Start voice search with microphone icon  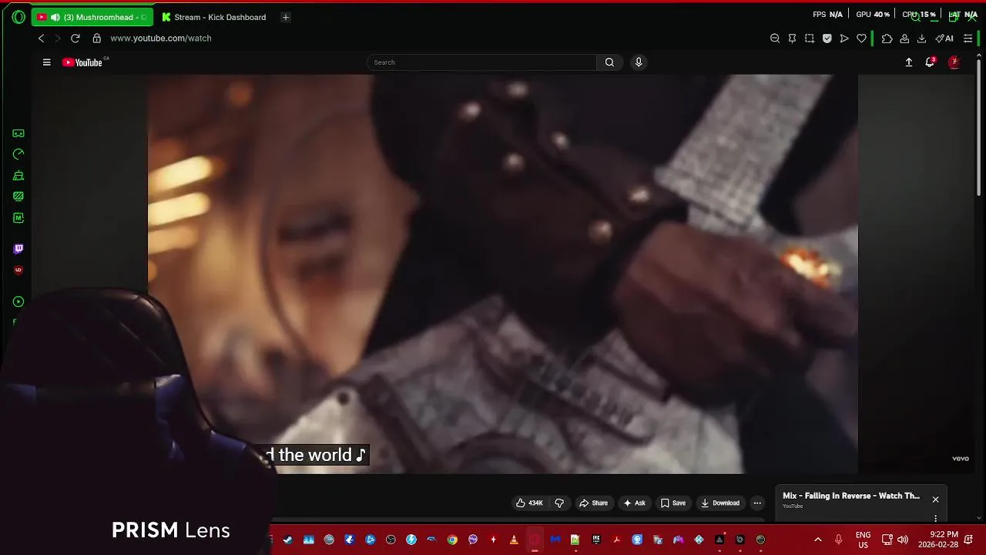(639, 62)
